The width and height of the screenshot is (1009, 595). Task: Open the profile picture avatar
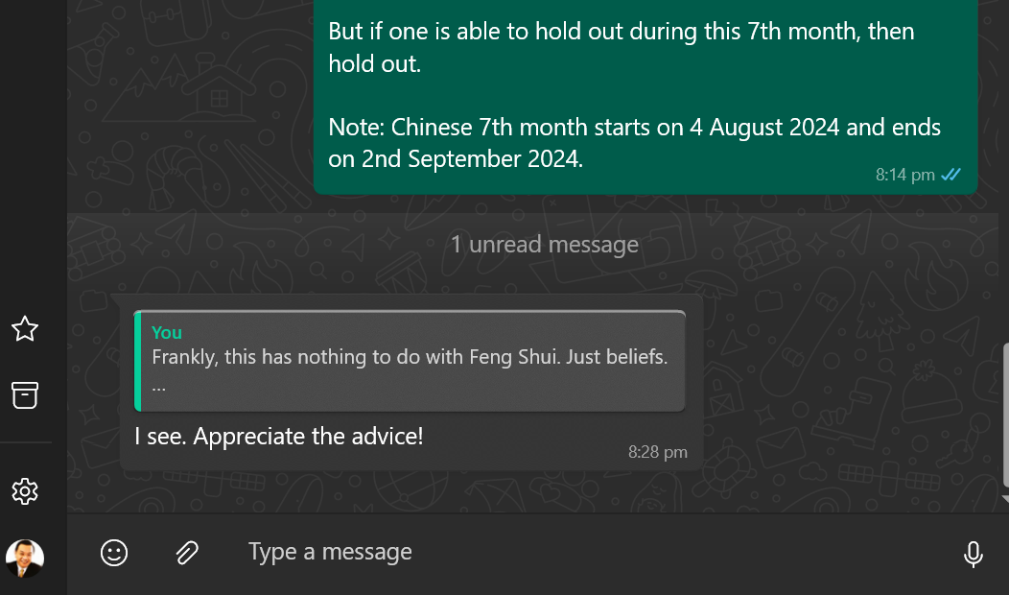tap(25, 558)
